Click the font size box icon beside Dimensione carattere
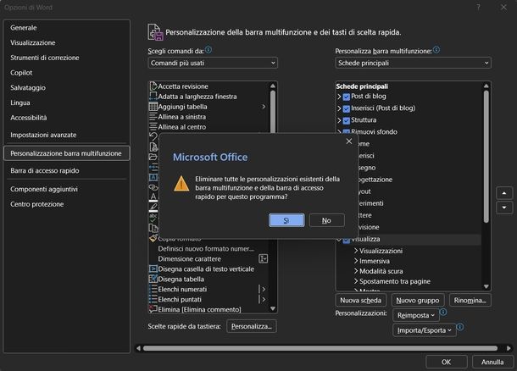 point(263,258)
